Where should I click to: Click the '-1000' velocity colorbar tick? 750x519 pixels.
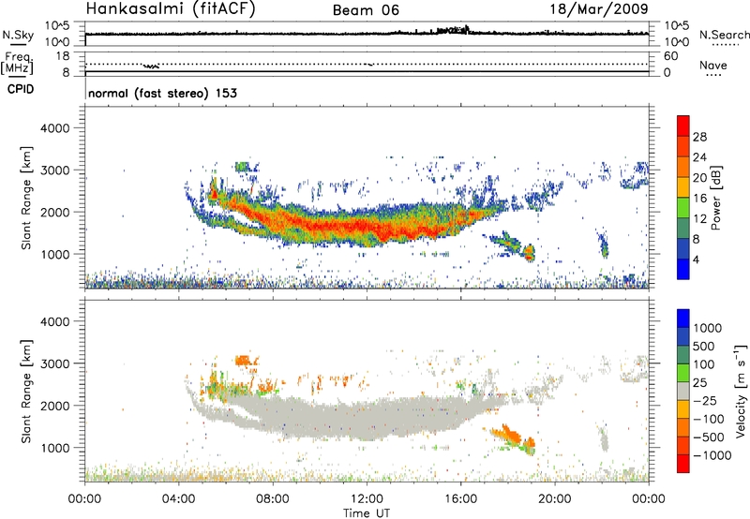712,455
